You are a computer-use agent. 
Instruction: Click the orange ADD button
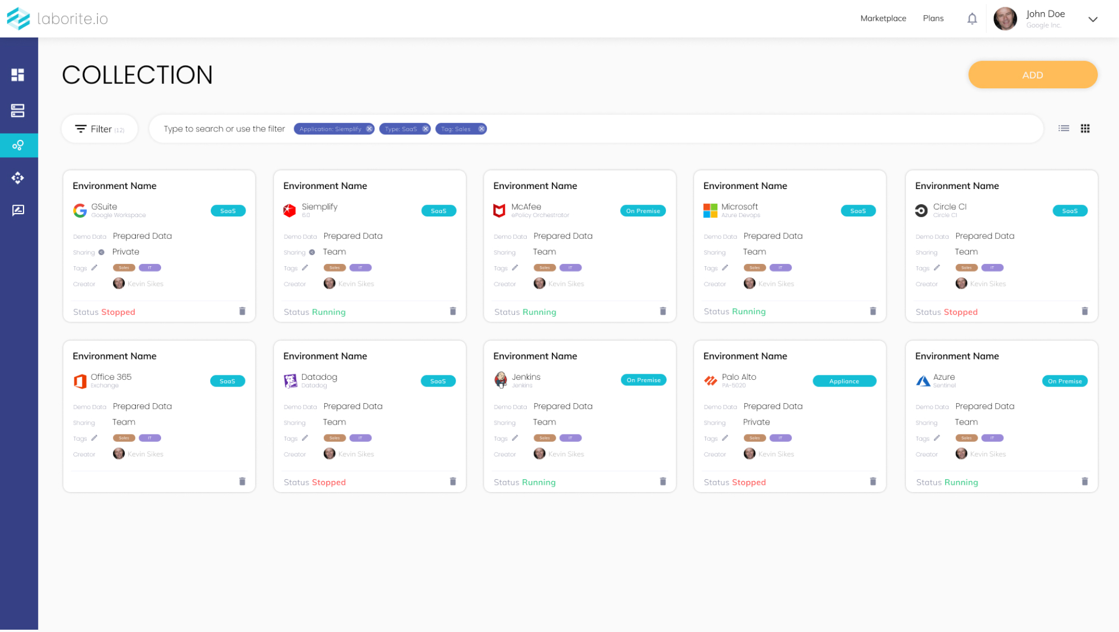coord(1032,75)
